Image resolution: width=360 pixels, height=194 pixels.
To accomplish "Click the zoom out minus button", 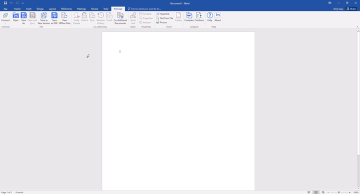I will point(328,193).
